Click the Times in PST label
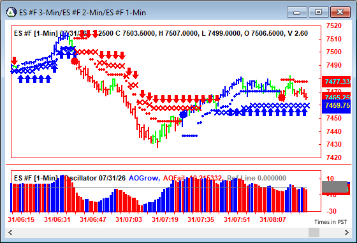Image resolution: width=357 pixels, height=243 pixels. tap(331, 222)
